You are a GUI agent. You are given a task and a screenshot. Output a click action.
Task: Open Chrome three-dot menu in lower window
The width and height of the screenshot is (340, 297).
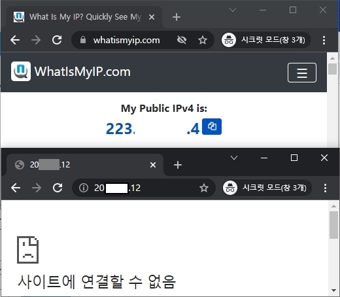tap(325, 188)
